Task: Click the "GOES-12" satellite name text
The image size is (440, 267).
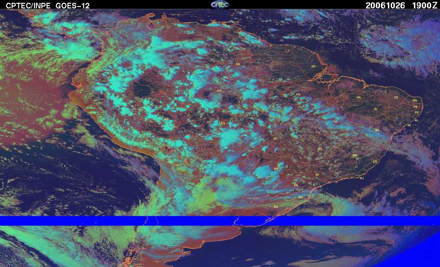Action: click(x=73, y=5)
